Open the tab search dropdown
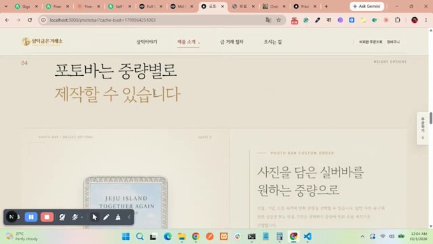Screen dimensions: 433x244 click(6, 6)
